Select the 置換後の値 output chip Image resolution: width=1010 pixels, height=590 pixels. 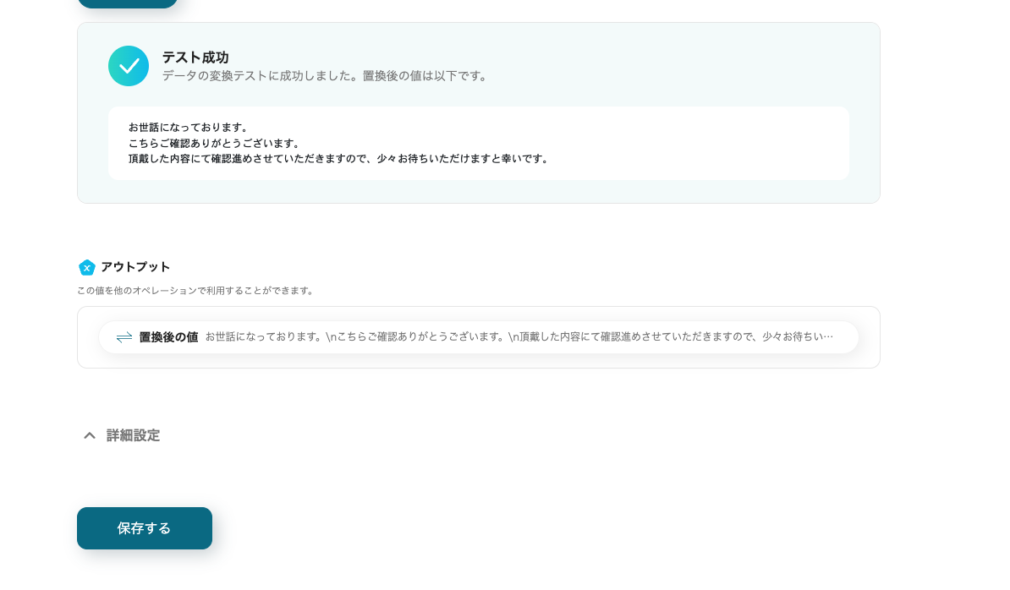(479, 337)
